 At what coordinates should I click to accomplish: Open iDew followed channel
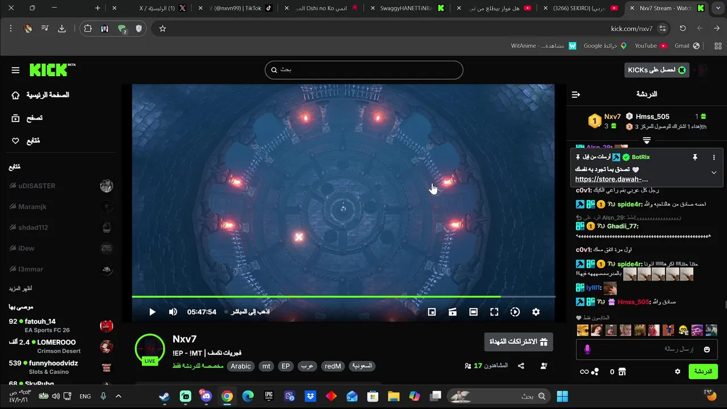tap(61, 248)
